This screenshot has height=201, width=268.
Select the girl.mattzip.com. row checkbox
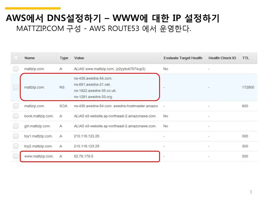point(16,126)
